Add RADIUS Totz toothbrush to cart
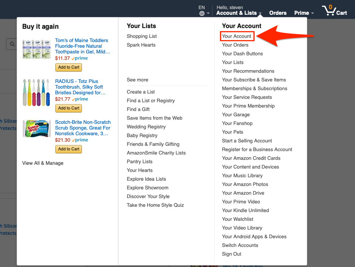The width and height of the screenshot is (355, 267). pos(69,108)
